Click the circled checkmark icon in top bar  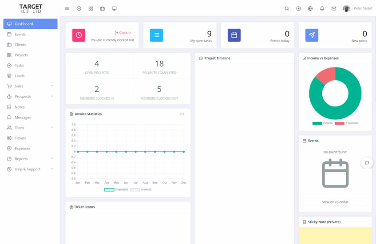[79, 8]
